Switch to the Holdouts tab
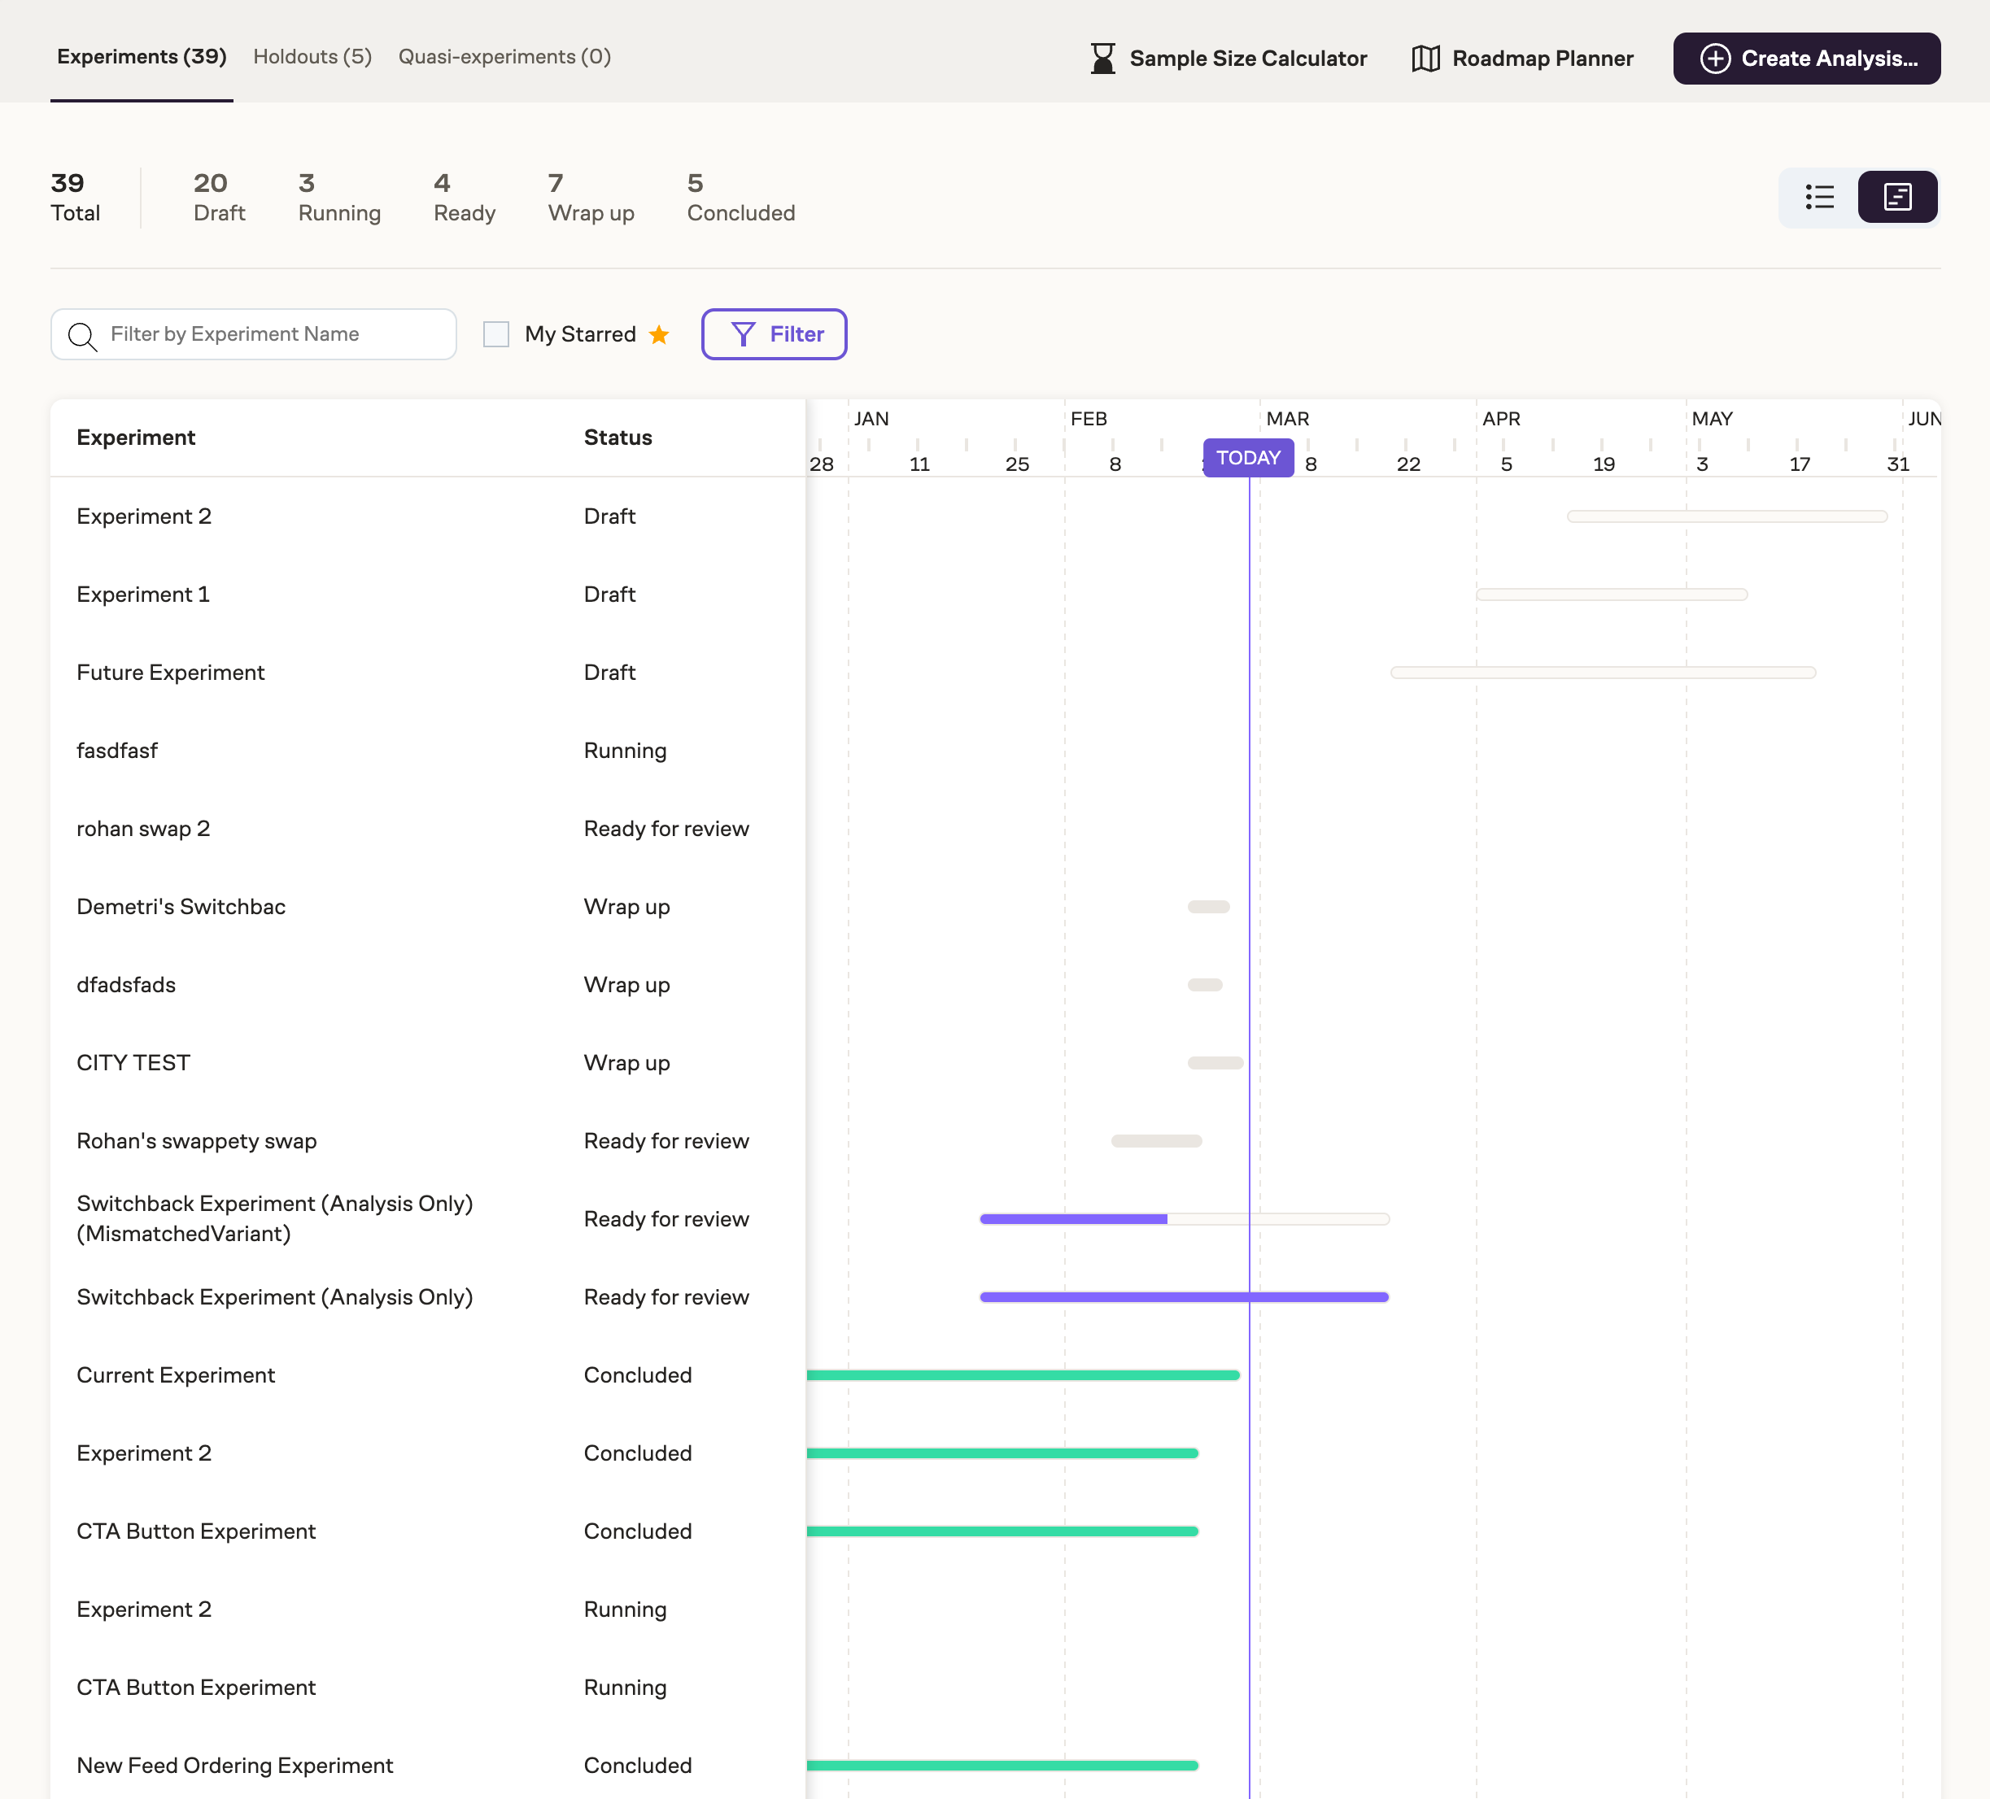 pos(312,56)
